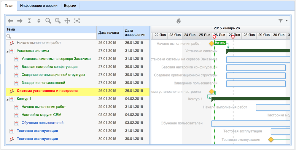The height and width of the screenshot is (150, 296).
Task: Click the Заведение пользователей Gantt bar
Action: (256, 84)
